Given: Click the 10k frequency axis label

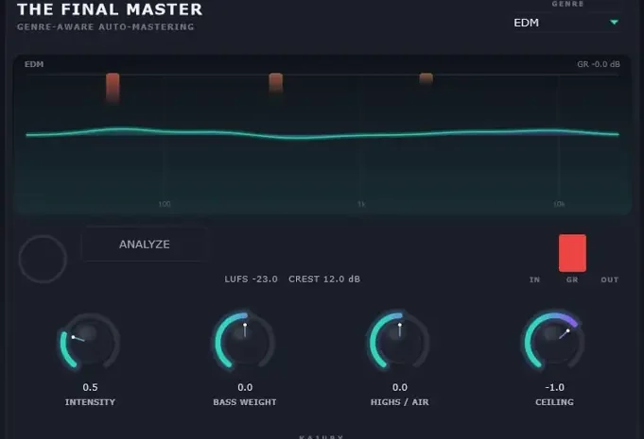Looking at the screenshot, I should (x=559, y=204).
